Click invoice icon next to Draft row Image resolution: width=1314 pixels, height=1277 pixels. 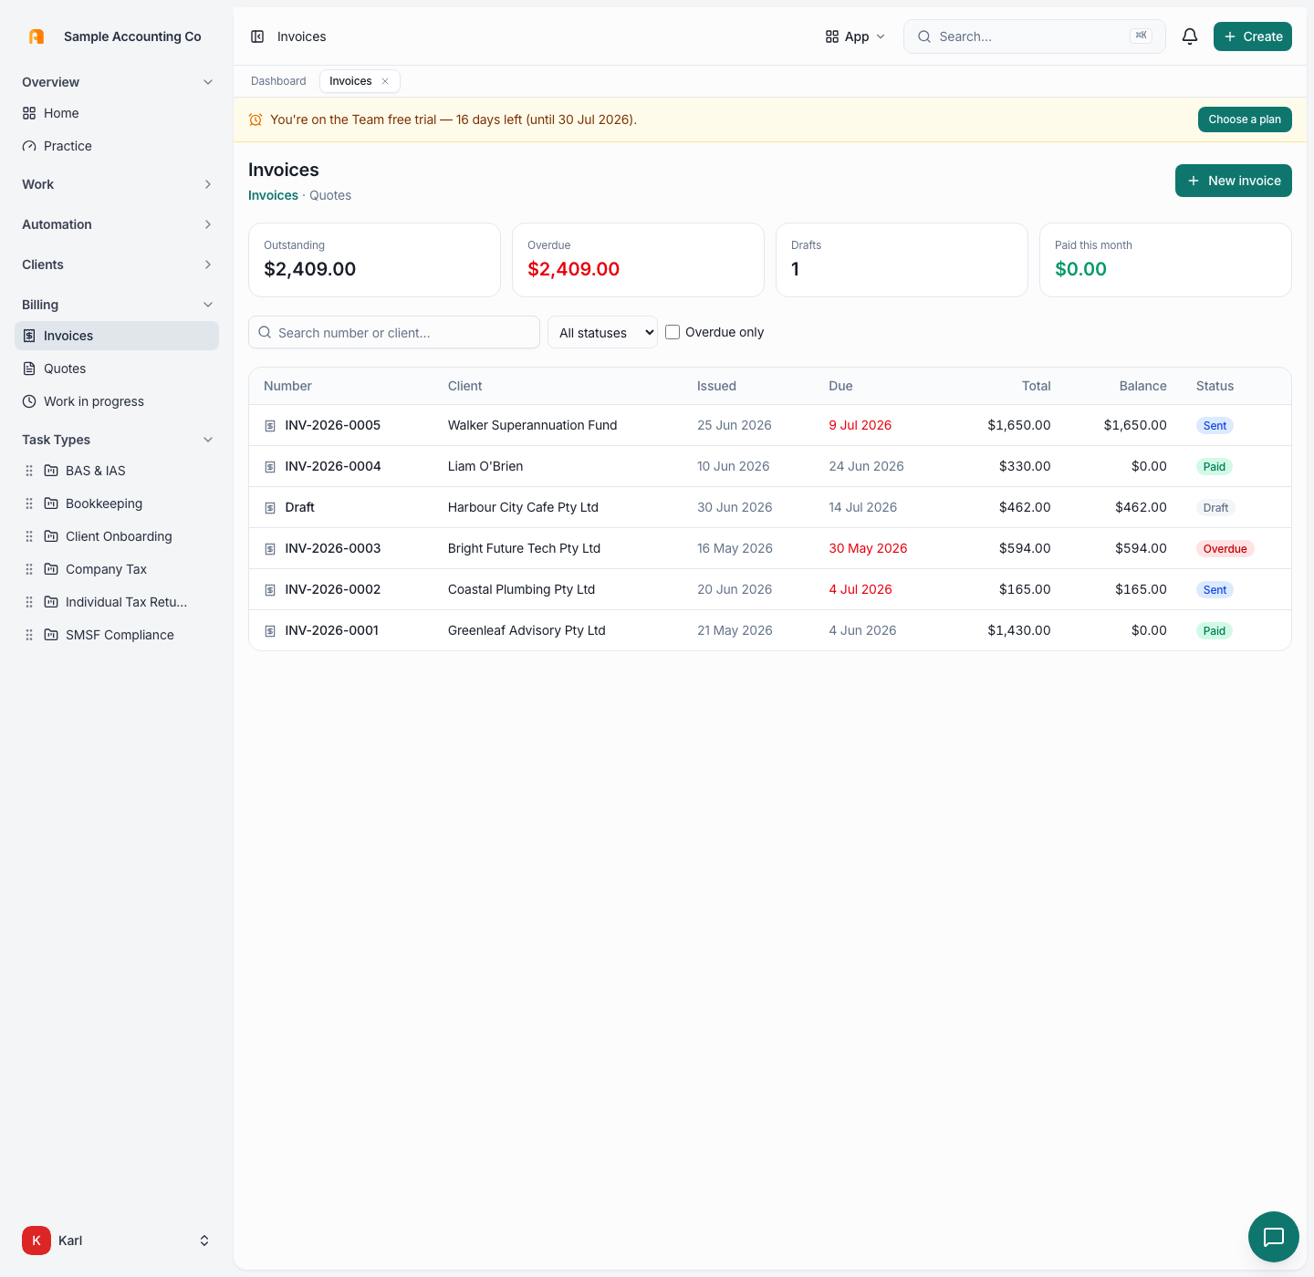click(270, 508)
